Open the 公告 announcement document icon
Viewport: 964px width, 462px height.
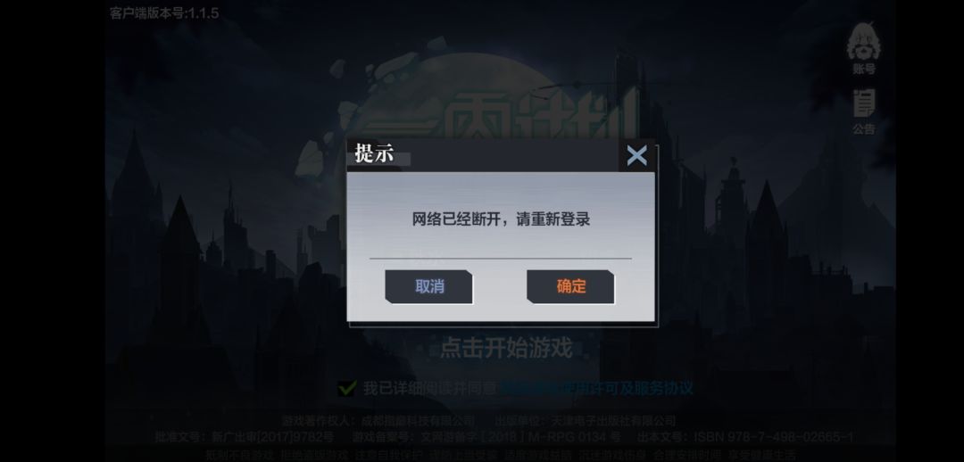864,103
